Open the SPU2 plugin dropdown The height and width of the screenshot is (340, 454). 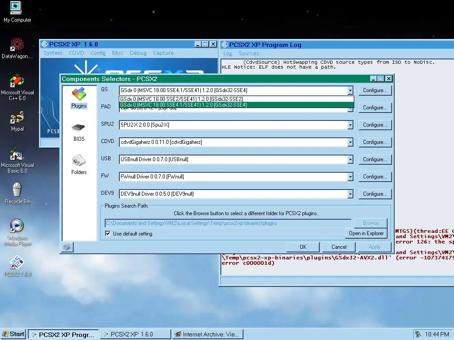350,125
